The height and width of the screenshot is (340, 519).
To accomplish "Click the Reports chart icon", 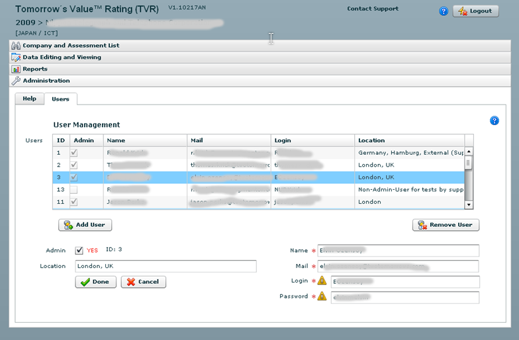I will pos(16,69).
